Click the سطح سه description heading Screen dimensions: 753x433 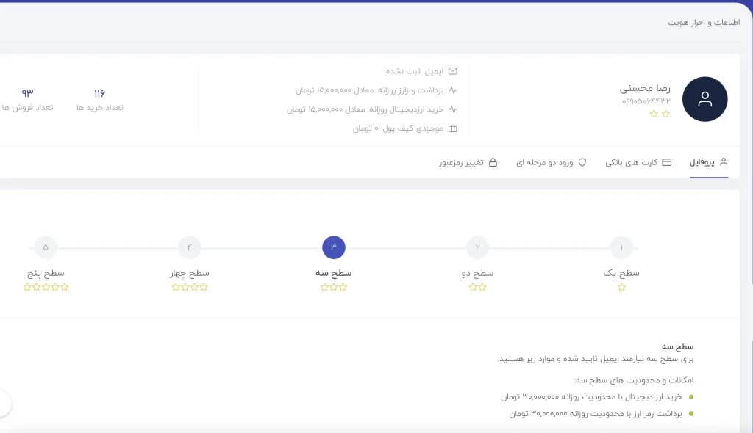677,346
